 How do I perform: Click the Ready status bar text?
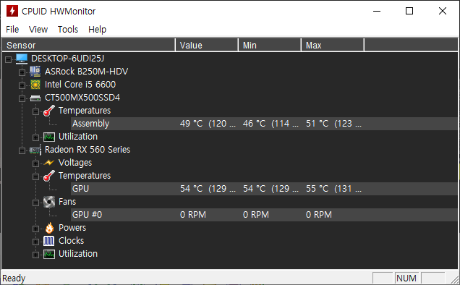point(14,278)
